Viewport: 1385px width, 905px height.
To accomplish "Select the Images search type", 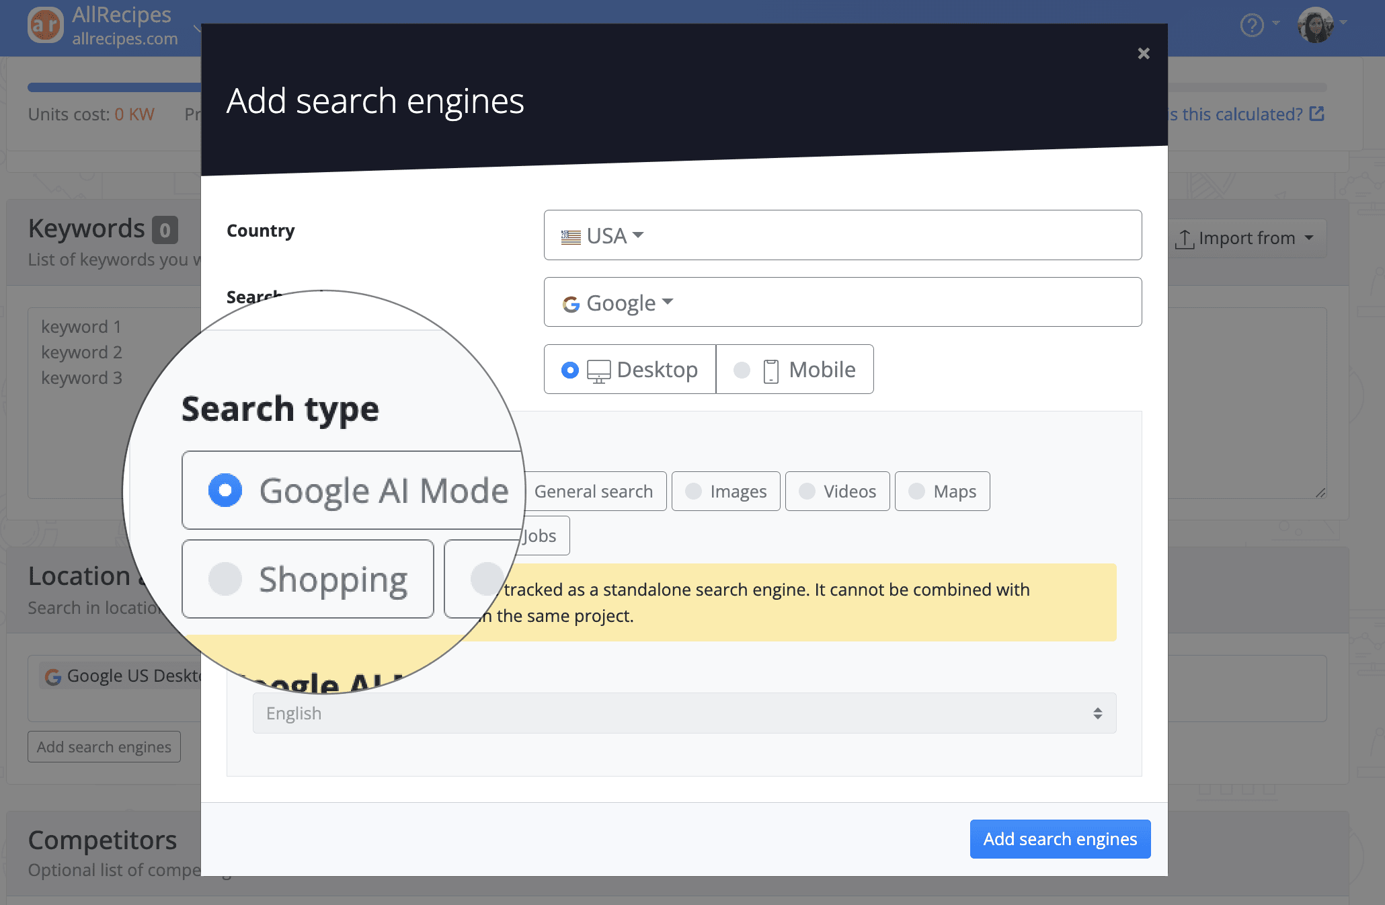I will tap(725, 491).
